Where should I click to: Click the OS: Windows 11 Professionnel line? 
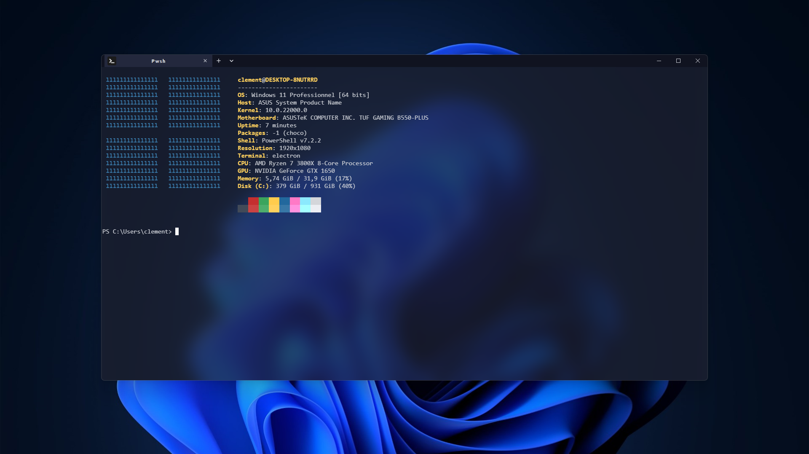303,95
